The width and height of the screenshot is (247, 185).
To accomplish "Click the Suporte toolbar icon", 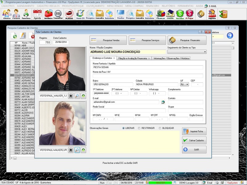I will pyautogui.click(x=212, y=14).
